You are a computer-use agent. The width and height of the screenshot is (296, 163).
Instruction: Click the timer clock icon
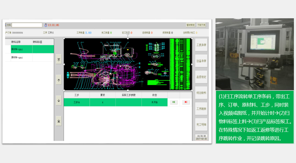(46, 25)
